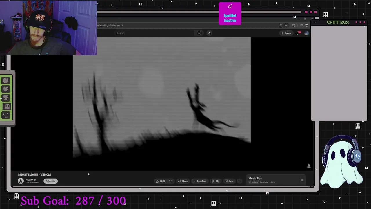
Task: Open the YouTube account avatar menu
Action: 306,33
